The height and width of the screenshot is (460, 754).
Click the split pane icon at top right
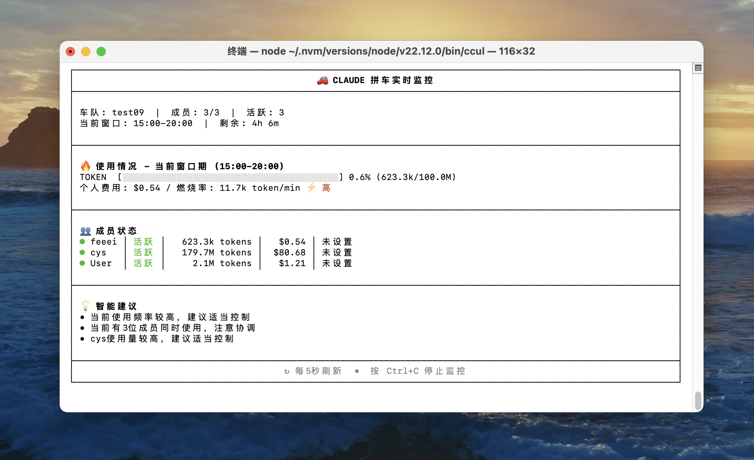point(698,68)
